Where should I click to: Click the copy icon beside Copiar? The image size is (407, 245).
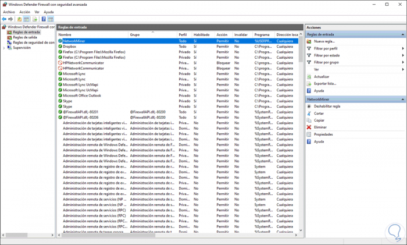309,120
